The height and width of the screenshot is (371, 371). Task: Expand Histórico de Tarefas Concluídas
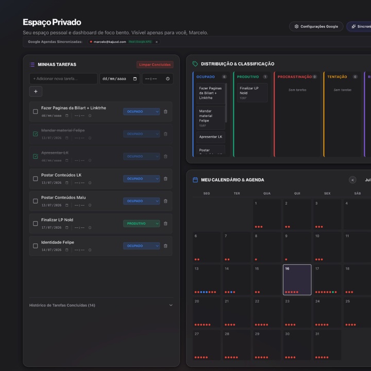(101, 305)
